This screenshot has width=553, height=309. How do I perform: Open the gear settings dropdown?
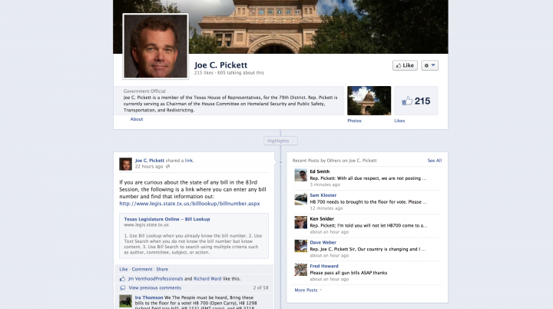429,65
